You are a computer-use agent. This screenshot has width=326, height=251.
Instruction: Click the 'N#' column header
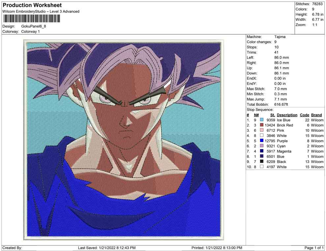point(256,115)
